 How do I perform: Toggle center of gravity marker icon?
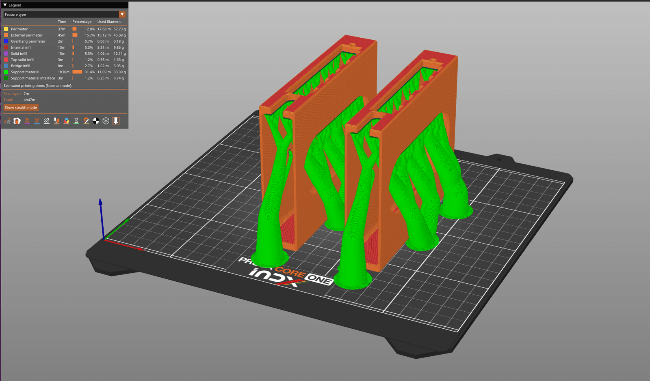pyautogui.click(x=96, y=121)
